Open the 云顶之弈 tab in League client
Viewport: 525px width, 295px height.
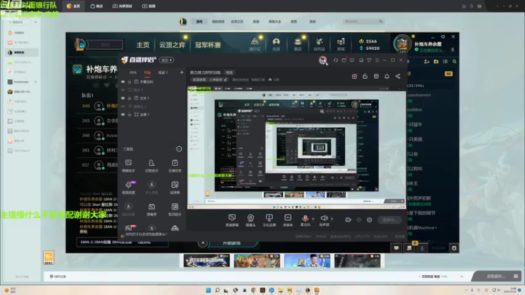(x=172, y=45)
